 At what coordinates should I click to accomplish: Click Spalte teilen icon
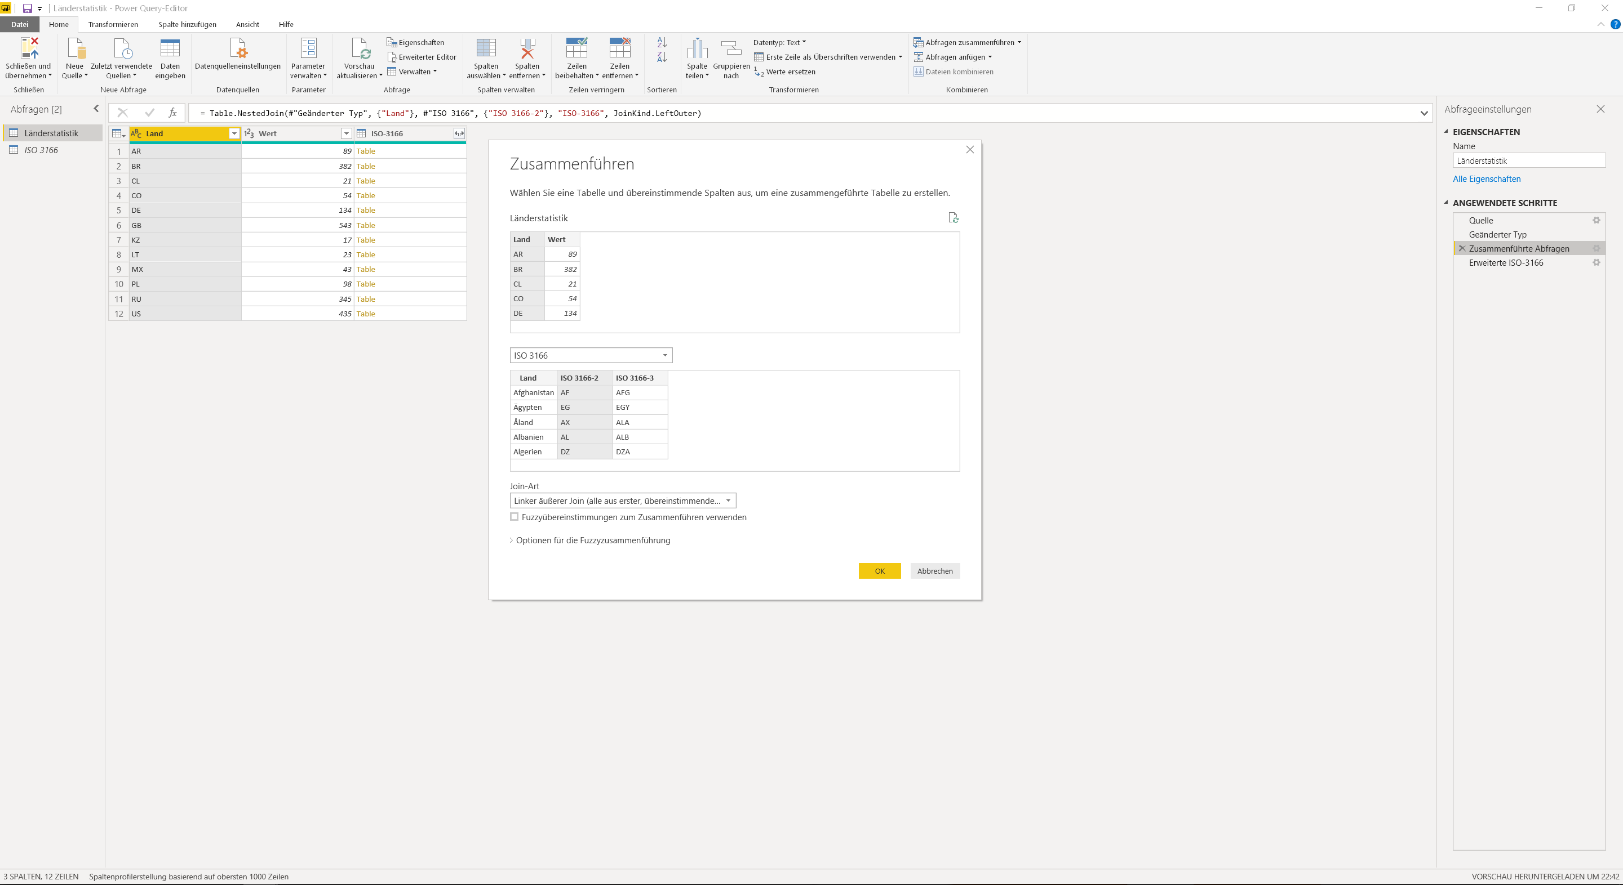[x=697, y=48]
